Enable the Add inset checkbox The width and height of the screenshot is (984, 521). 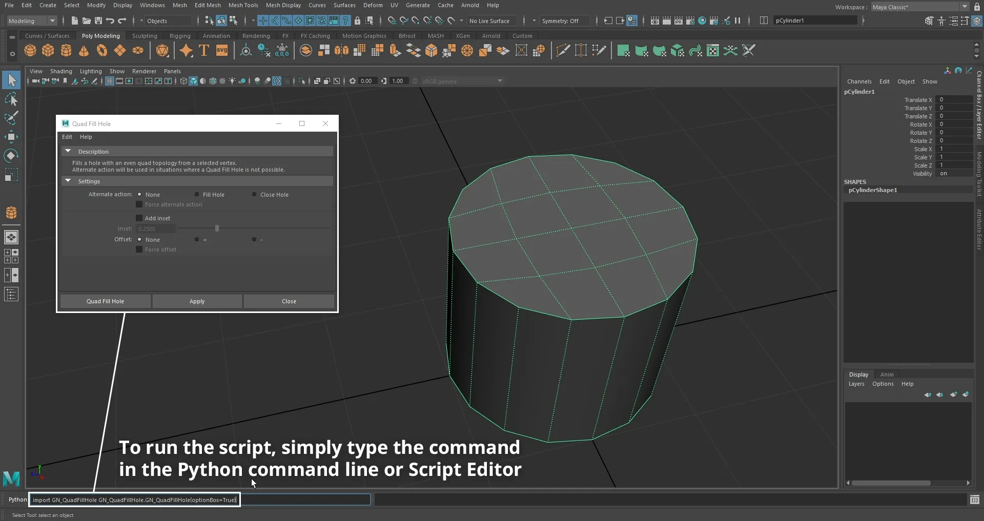tap(139, 218)
